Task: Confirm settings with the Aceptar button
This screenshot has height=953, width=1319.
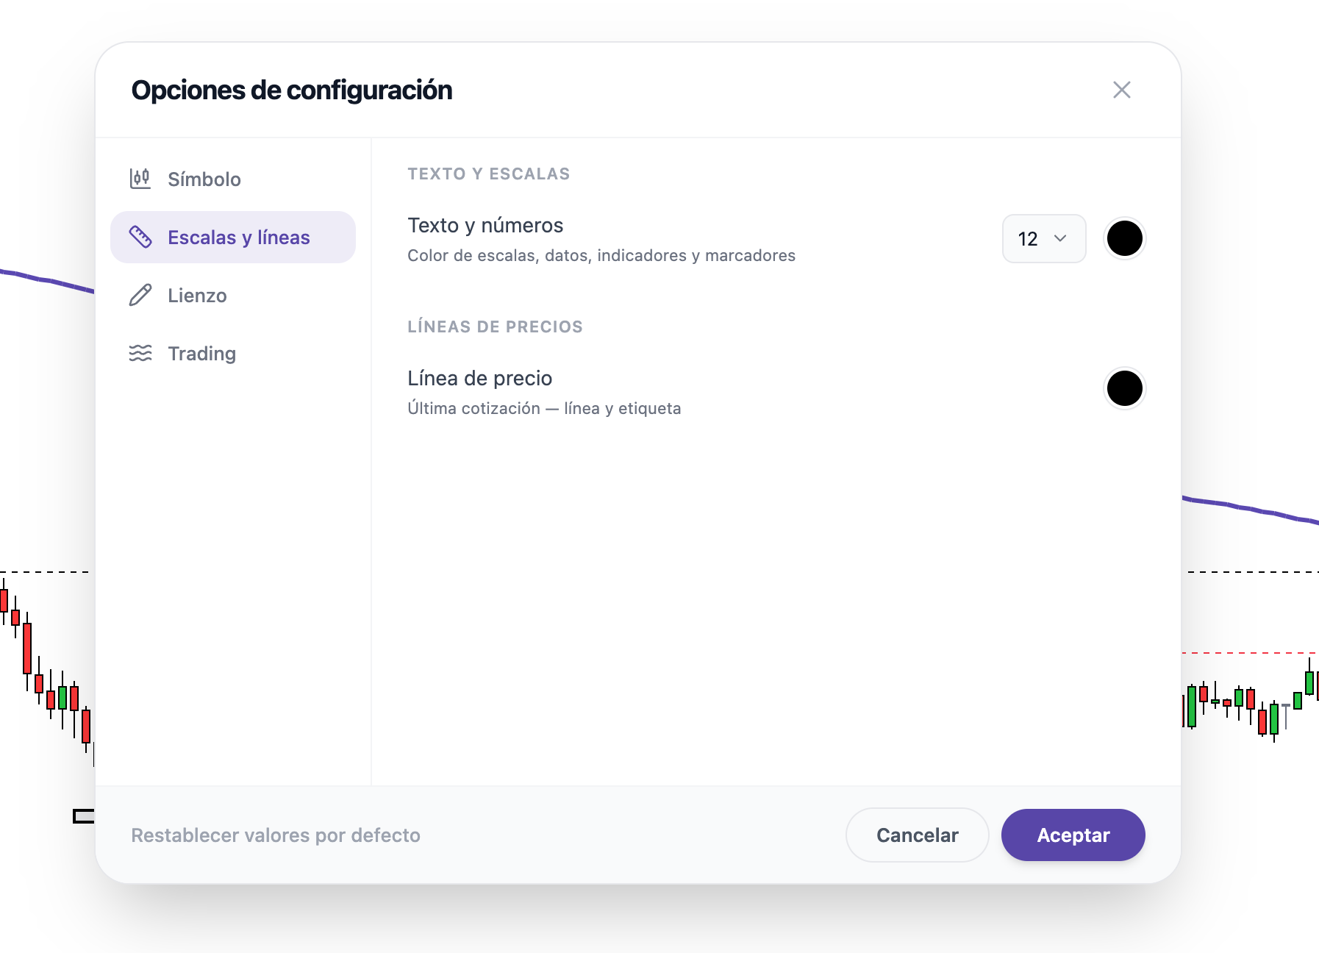Action: point(1073,835)
